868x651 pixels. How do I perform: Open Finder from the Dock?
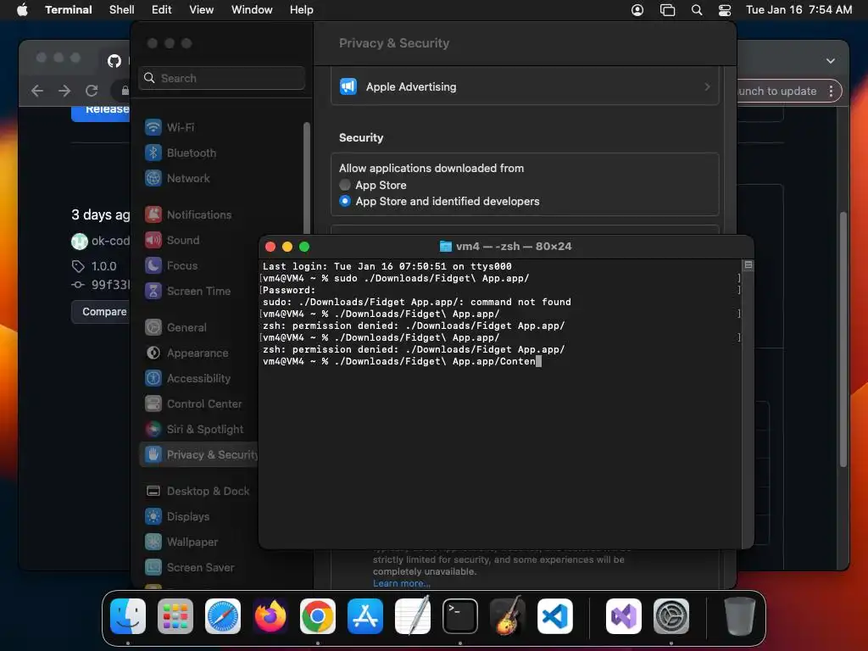coord(128,615)
